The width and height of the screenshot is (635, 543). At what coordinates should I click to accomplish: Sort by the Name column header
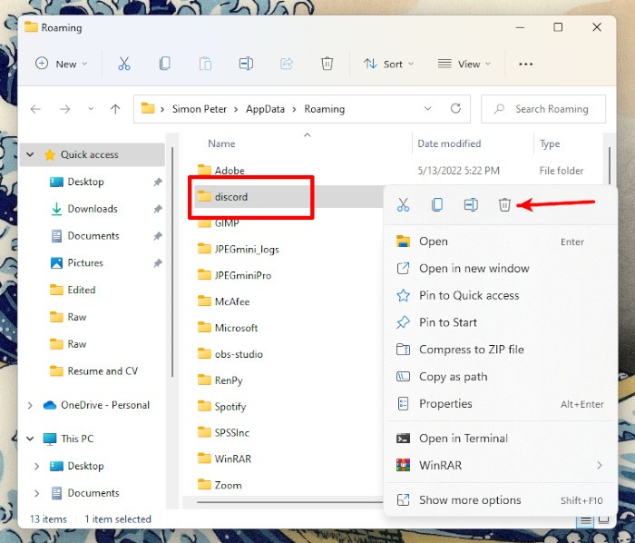(221, 143)
